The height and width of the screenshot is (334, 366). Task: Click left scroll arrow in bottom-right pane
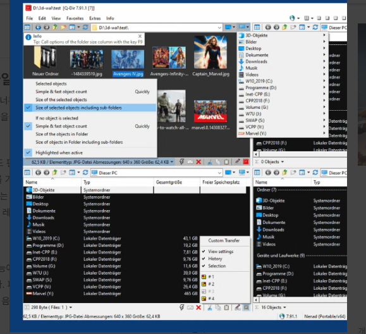tap(256, 299)
